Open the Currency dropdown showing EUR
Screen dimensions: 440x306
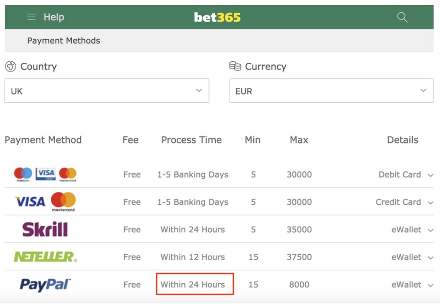click(x=331, y=91)
